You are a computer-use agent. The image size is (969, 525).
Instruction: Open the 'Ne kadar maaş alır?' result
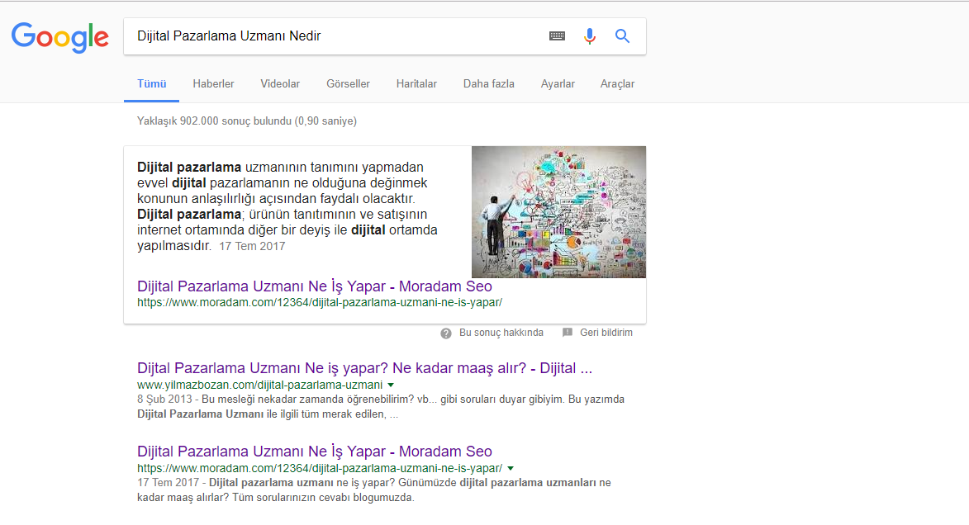(364, 369)
